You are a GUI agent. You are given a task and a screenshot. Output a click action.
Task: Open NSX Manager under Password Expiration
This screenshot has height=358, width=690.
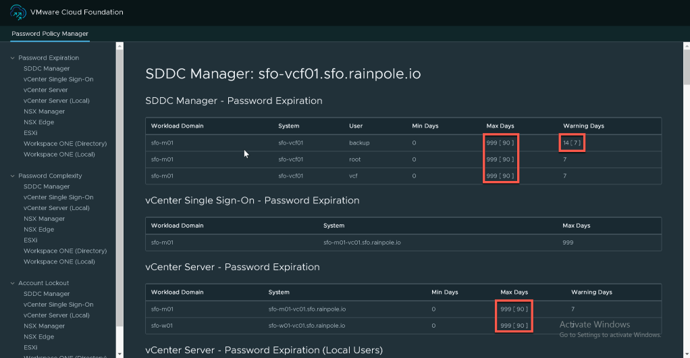[x=44, y=111]
